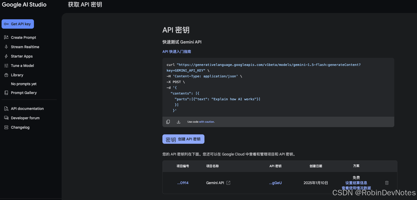Click the Starter Apps lightning icon
This screenshot has width=417, height=200.
(6, 56)
